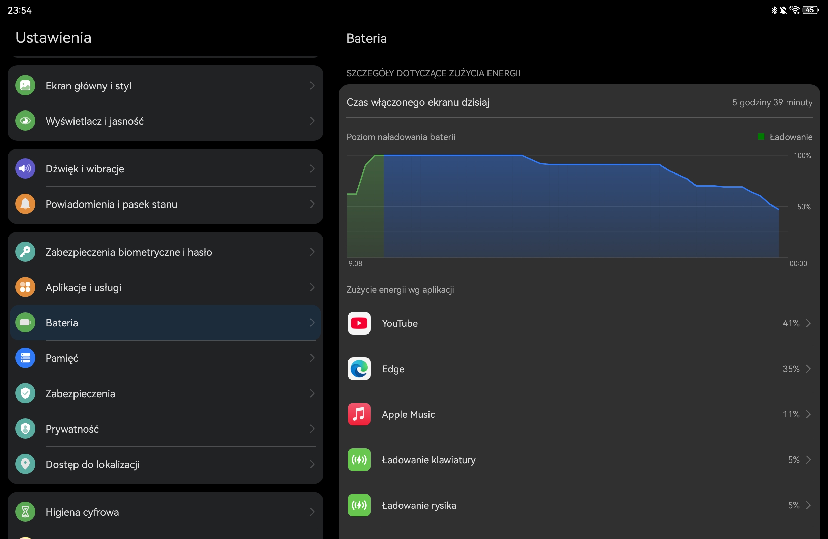Tap the YouTube app icon
Screen dimensions: 828x539
pos(359,323)
